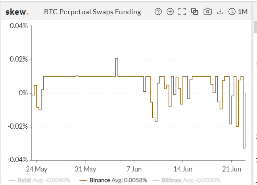Open the help question mark icon
The image size is (257, 185).
click(x=158, y=12)
